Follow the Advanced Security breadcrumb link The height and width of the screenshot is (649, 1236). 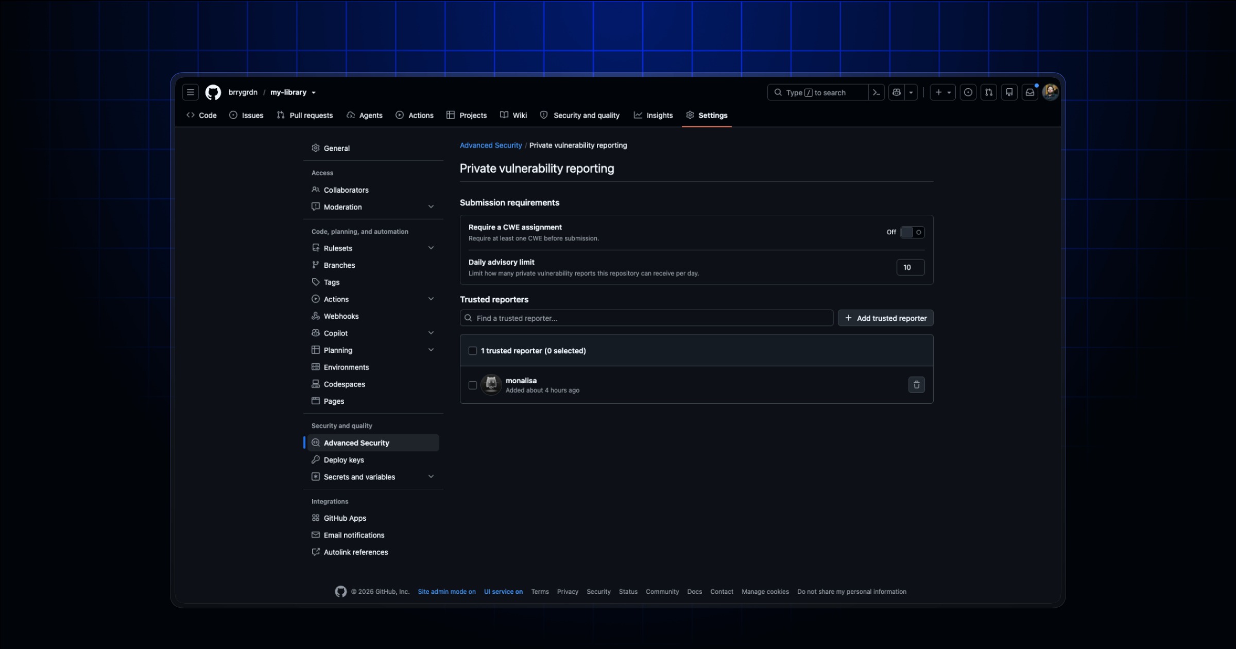[x=491, y=145]
